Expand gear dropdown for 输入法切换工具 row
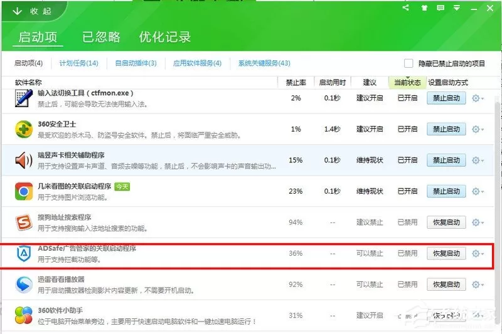502x334 pixels. point(478,98)
